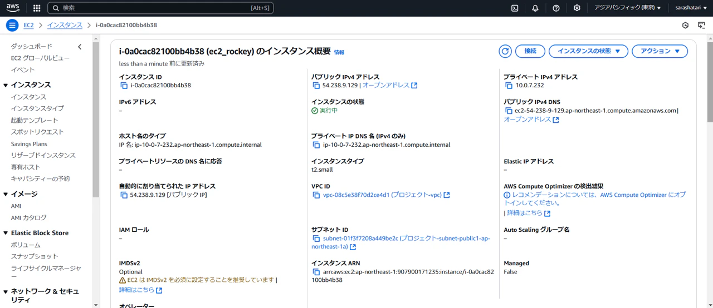Open スポットリクエスト in the sidebar
713x308 pixels.
point(37,132)
